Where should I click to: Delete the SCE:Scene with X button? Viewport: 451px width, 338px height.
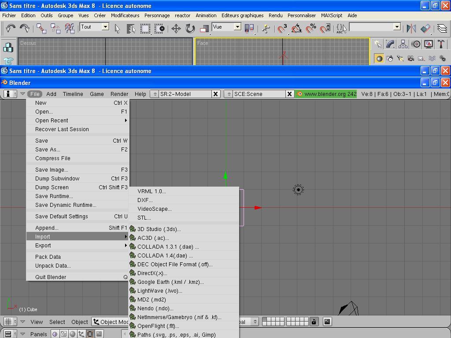click(x=290, y=94)
